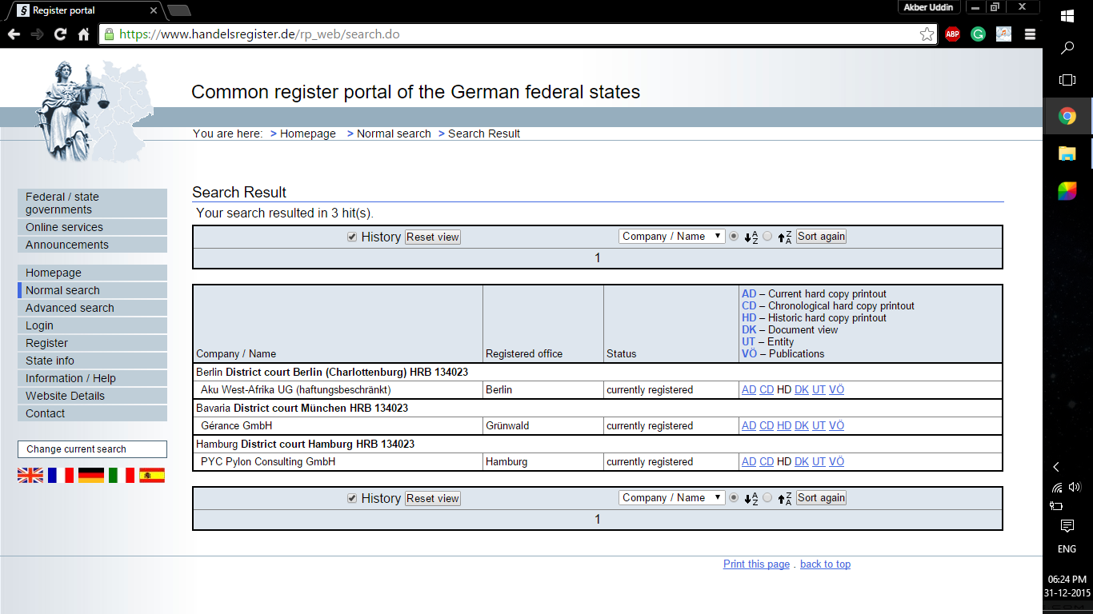Open Contact in the sidebar menu
The image size is (1093, 614).
pos(92,413)
